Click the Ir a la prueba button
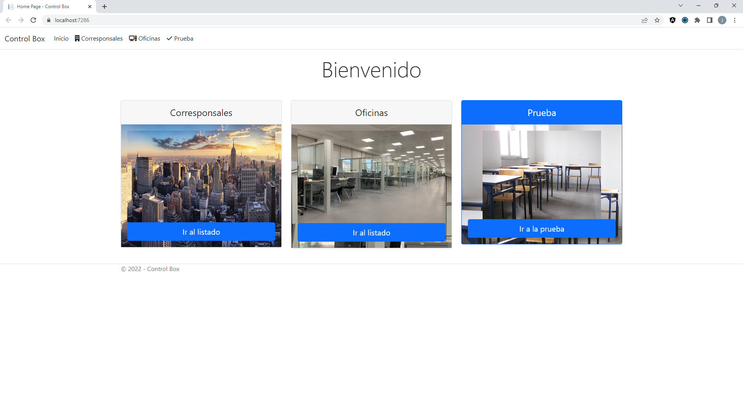The width and height of the screenshot is (743, 399). (x=541, y=228)
